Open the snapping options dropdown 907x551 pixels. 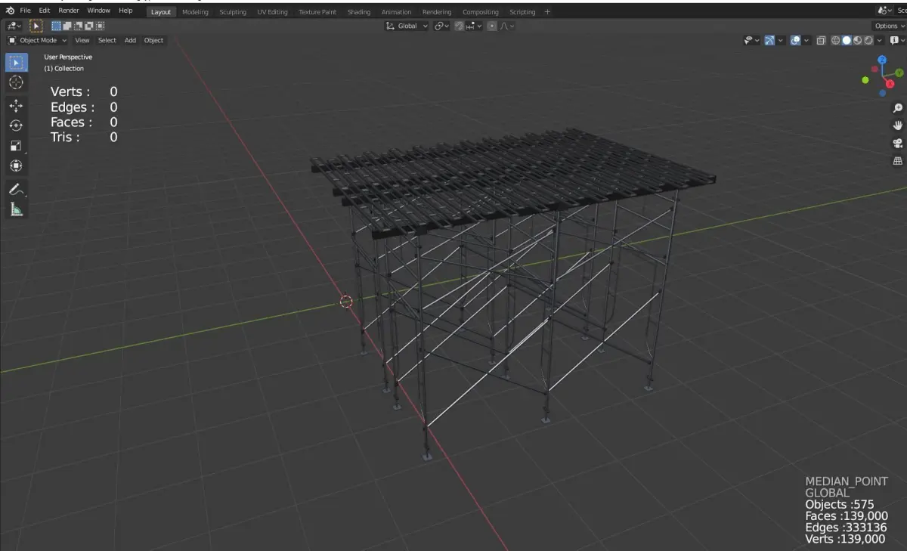[474, 26]
